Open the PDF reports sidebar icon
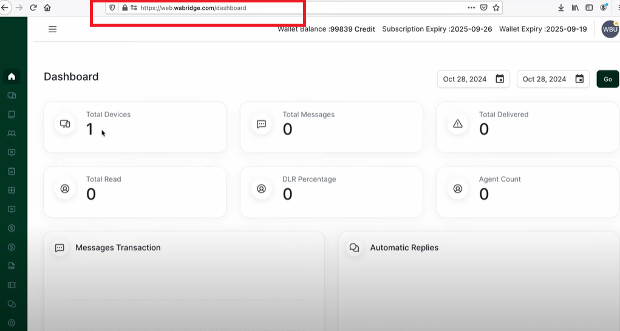Viewport: 620px width, 331px height. [x=12, y=266]
